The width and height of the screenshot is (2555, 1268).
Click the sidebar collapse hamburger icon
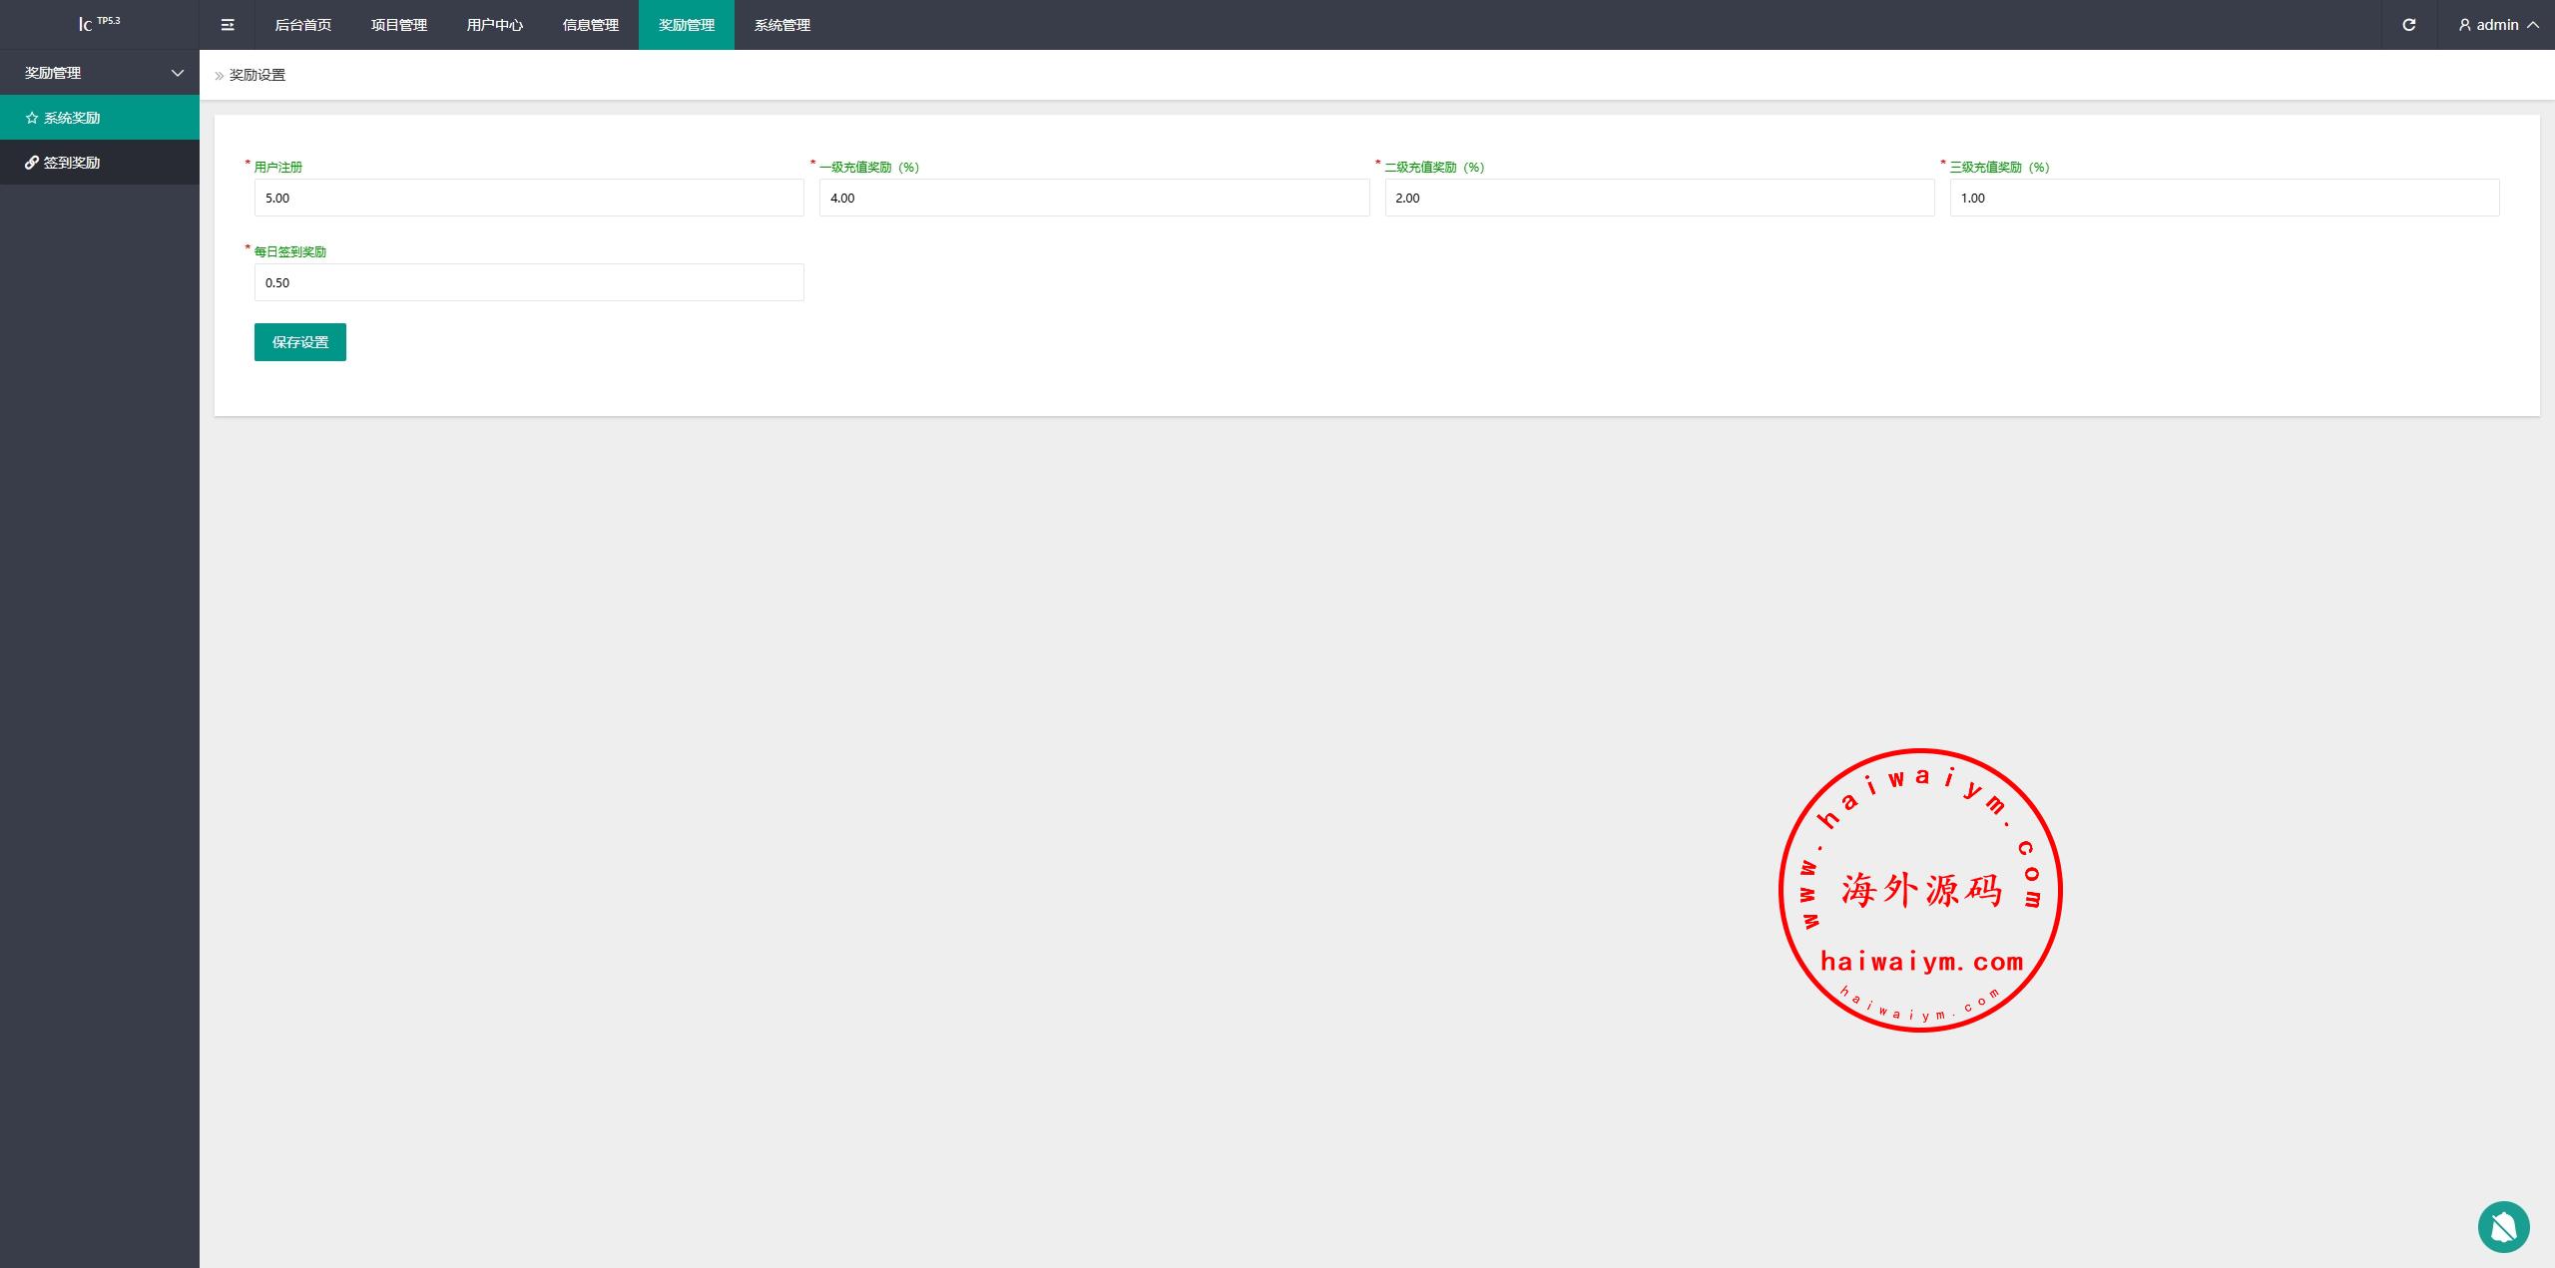click(x=228, y=25)
